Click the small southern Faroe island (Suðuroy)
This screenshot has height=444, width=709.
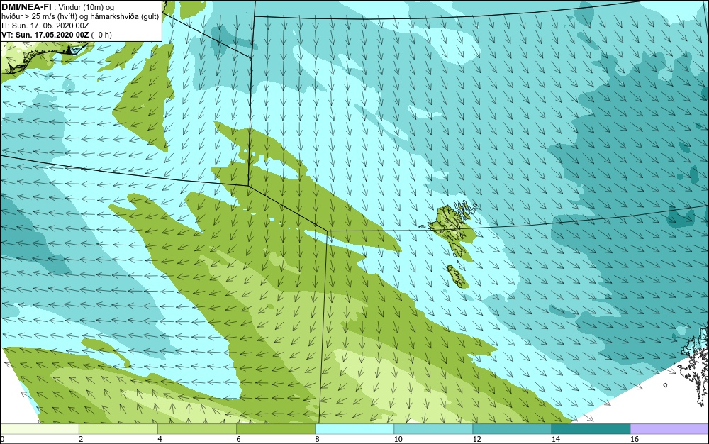457,276
